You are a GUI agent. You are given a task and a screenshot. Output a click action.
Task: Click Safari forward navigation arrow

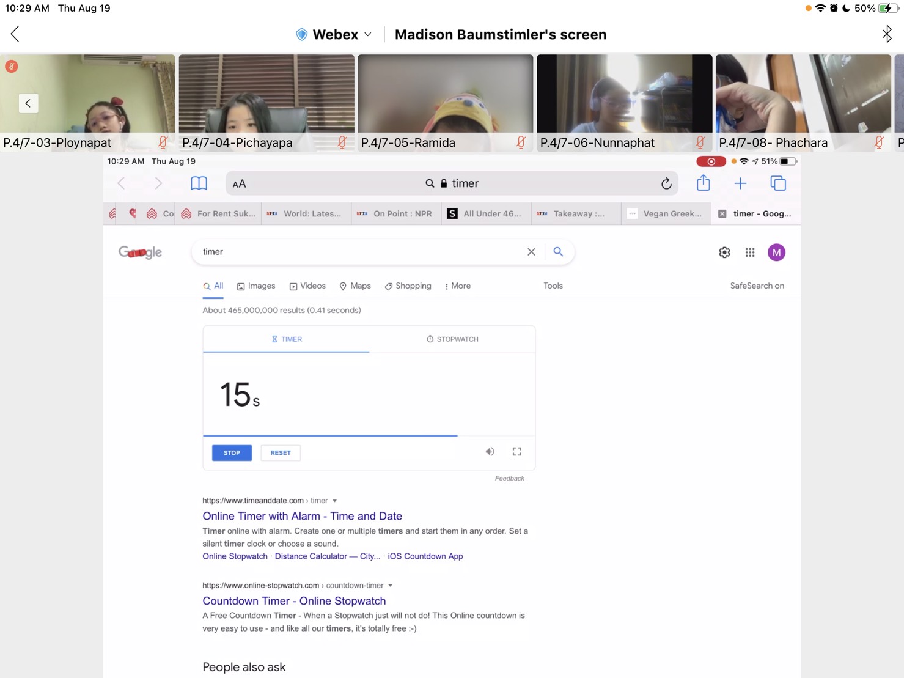click(158, 183)
